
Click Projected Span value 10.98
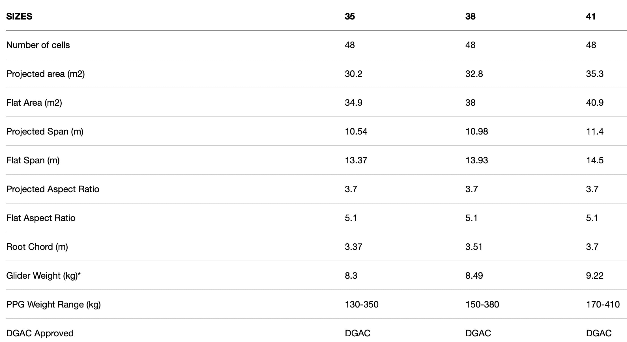[x=476, y=131]
